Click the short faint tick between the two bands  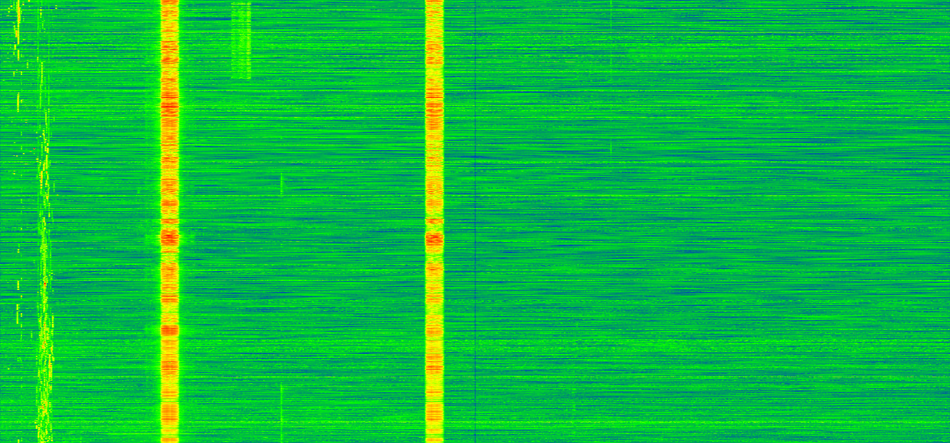point(281,184)
